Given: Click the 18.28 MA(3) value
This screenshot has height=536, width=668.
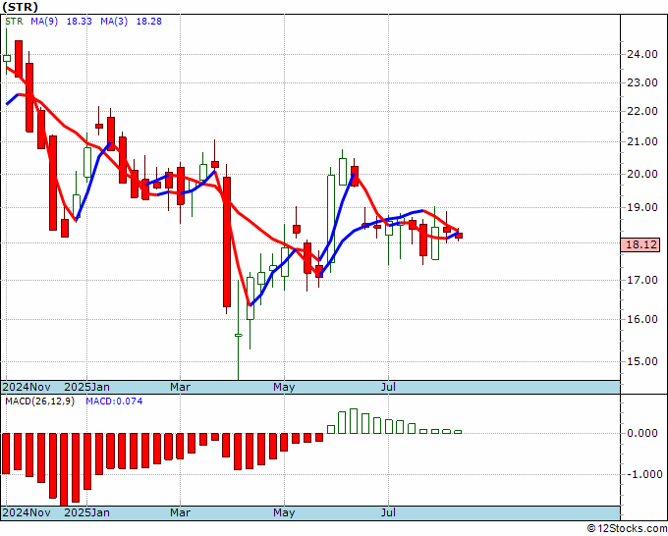Looking at the screenshot, I should [x=149, y=22].
